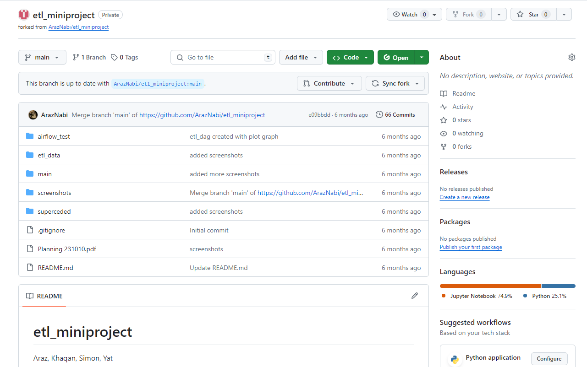Image resolution: width=587 pixels, height=367 pixels.
Task: Open the etl_data folder name
Action: (49, 155)
